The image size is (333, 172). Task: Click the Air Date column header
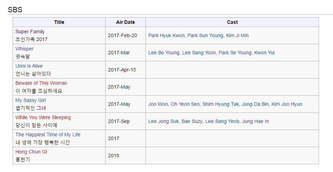[125, 22]
